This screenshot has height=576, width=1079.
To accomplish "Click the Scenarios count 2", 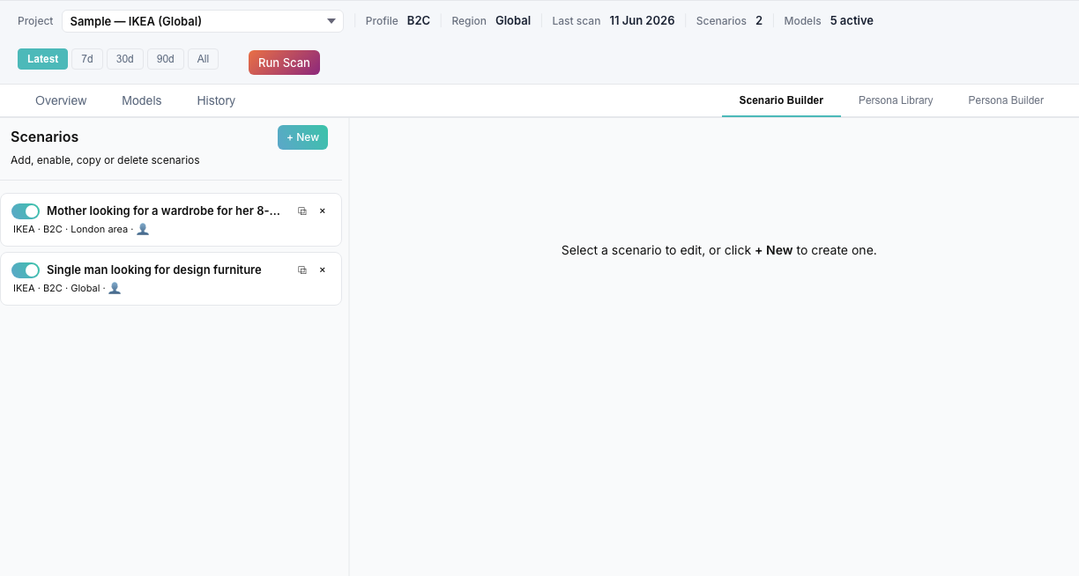I will (759, 20).
